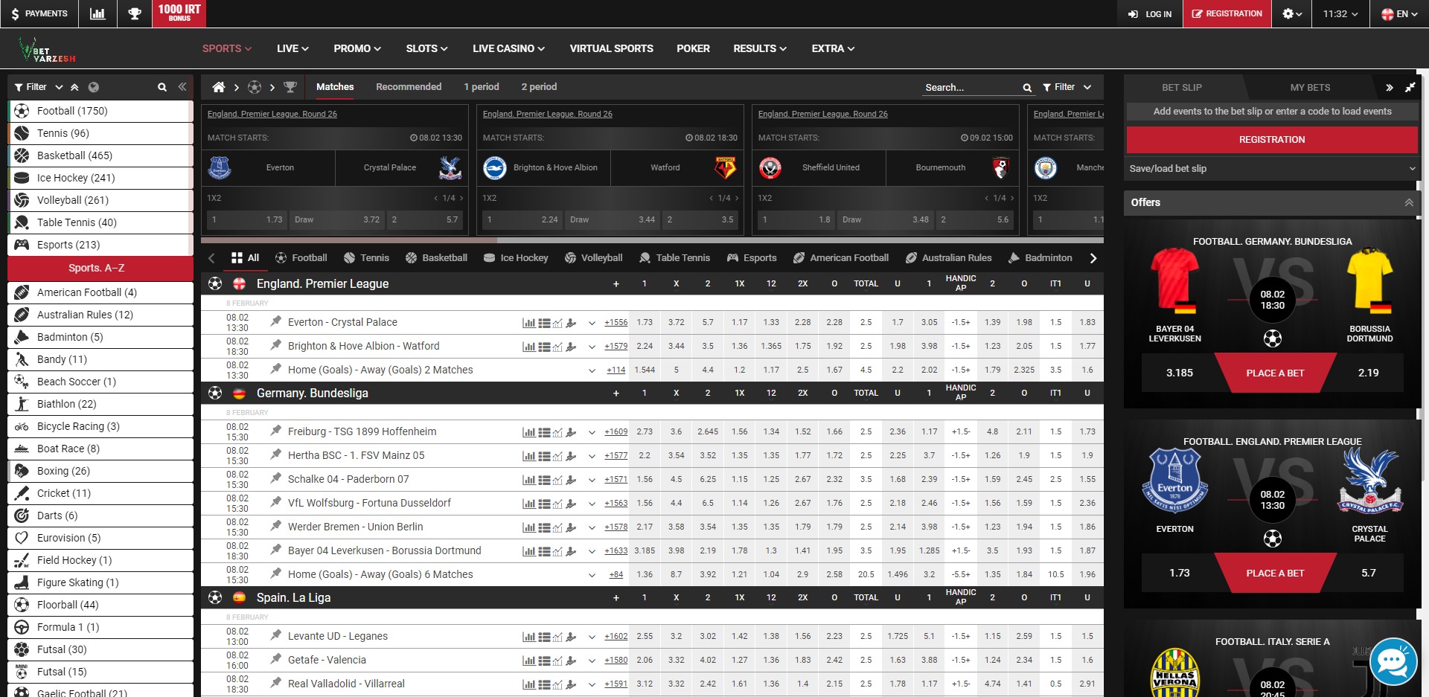Switch to the Recommended tab
Screen dimensions: 1429x697
[409, 87]
